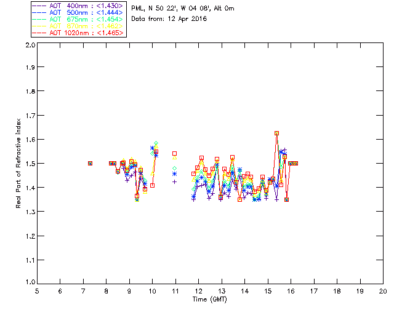
Task: Select the "Data from: 12 Apr 2016" line
Action: (169, 19)
